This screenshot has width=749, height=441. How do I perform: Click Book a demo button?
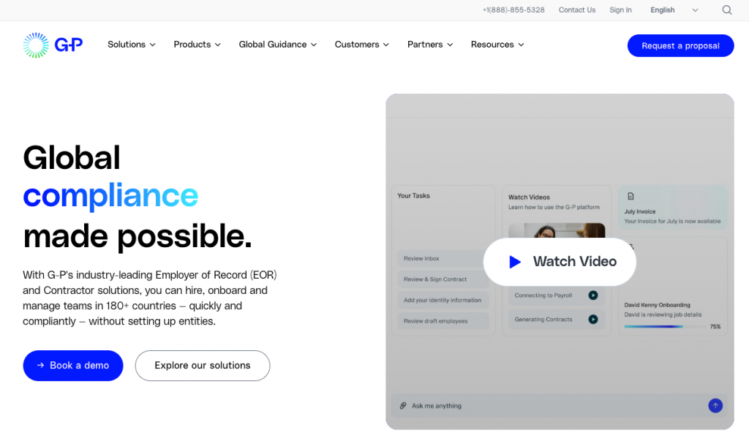click(x=73, y=366)
